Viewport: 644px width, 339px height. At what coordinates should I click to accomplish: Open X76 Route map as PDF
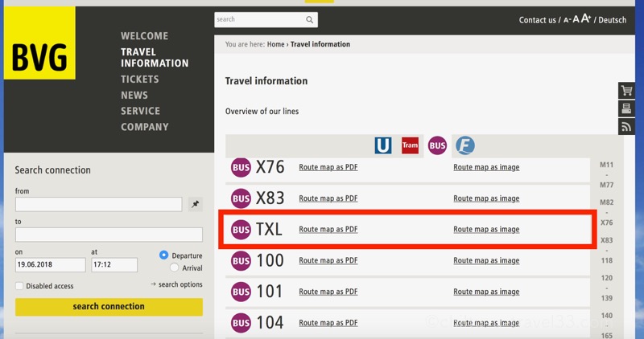click(x=328, y=167)
